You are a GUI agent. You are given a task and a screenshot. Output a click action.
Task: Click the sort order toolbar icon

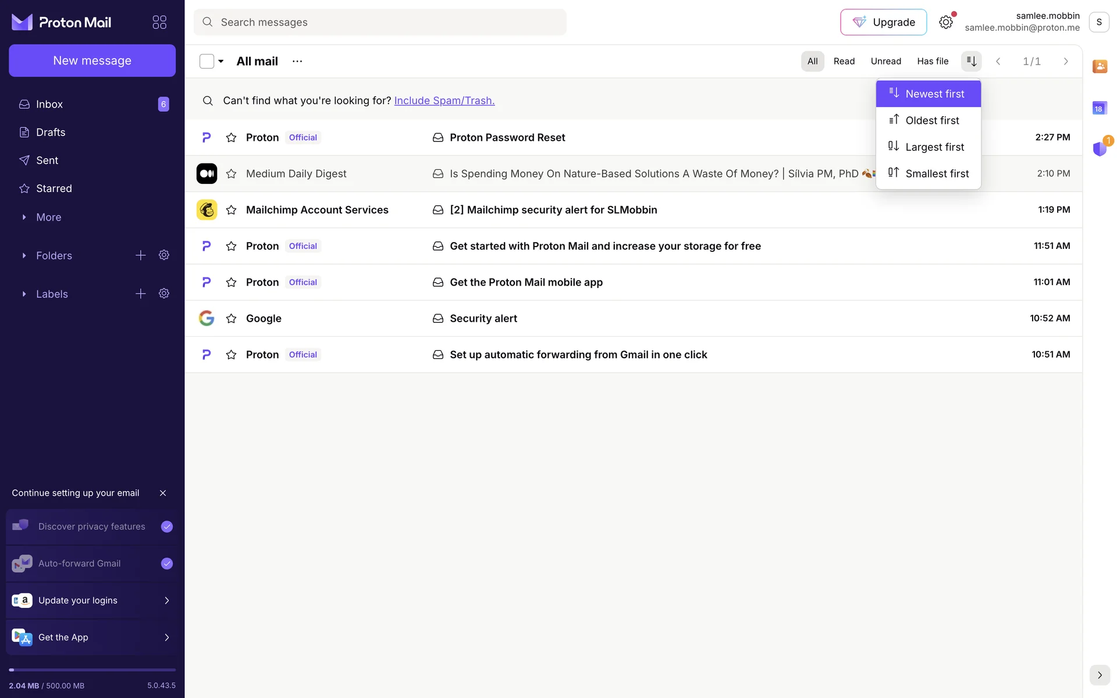point(971,61)
